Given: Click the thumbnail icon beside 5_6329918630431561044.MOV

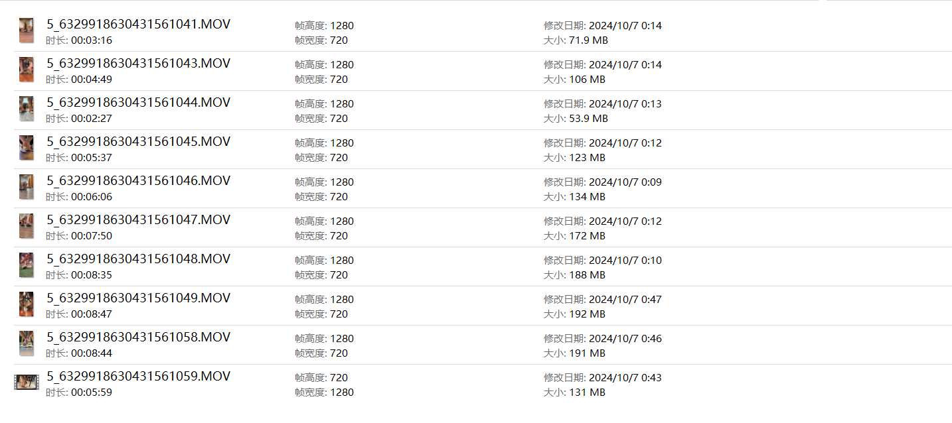Looking at the screenshot, I should 27,109.
